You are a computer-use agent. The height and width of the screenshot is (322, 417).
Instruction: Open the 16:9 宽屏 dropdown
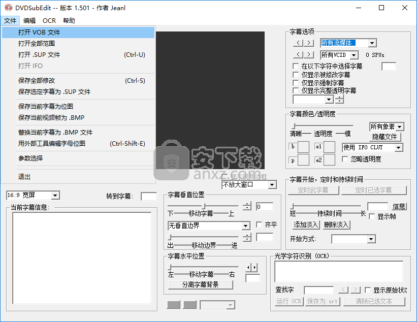pyautogui.click(x=55, y=196)
